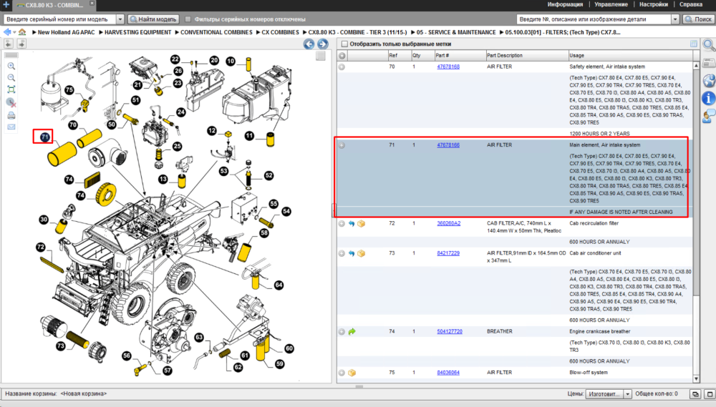Click the green arrow icon in row 74
Screen dimensions: 716x407
click(352, 332)
